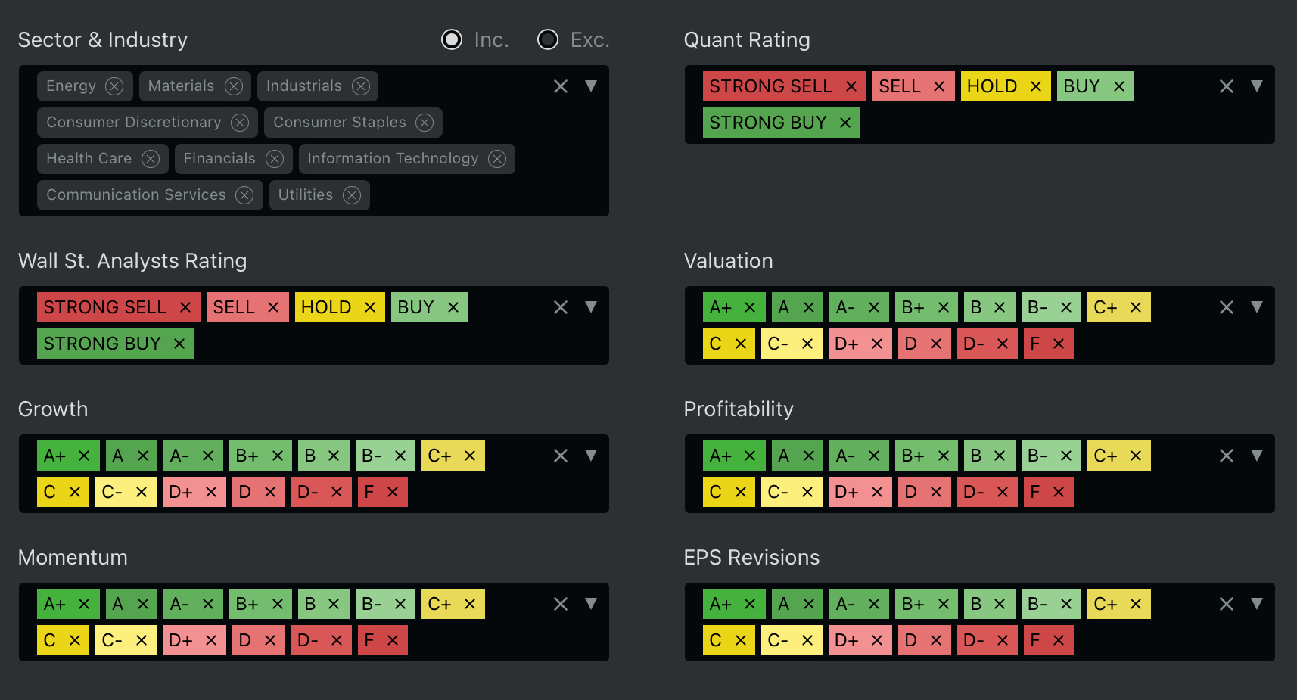
Task: Expand the EPS Revisions dropdown
Action: tap(1257, 604)
